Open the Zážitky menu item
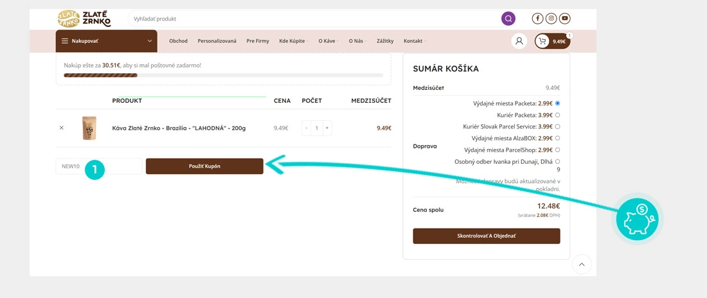This screenshot has width=707, height=298. click(385, 41)
